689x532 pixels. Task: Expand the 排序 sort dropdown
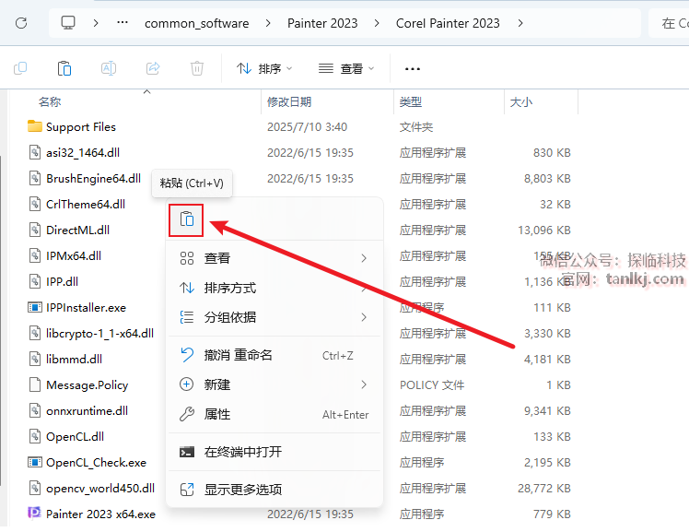pyautogui.click(x=264, y=68)
